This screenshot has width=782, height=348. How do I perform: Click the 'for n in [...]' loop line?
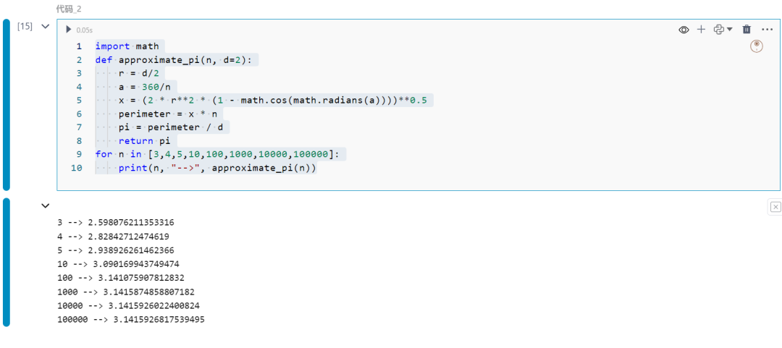point(217,155)
